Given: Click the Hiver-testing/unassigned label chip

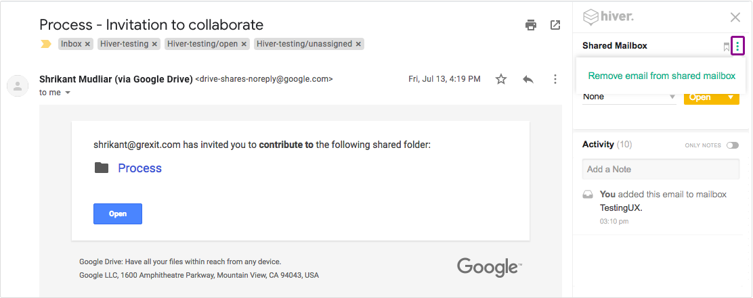Looking at the screenshot, I should 309,44.
